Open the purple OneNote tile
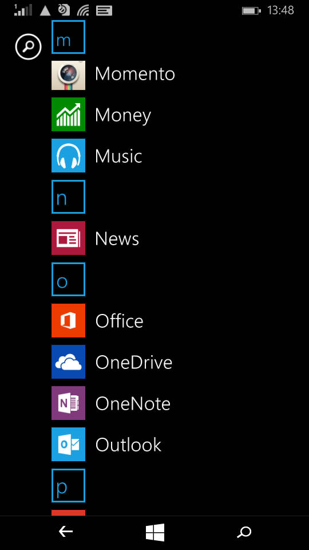309x550 pixels. point(68,403)
